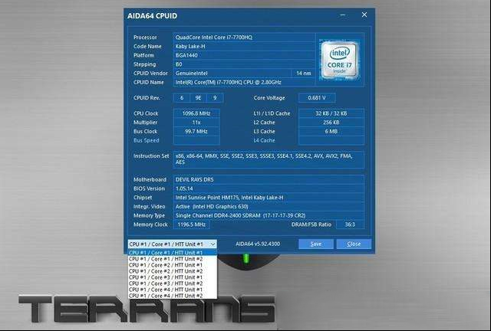Minimize the AIDA64 CPUID window

tap(343, 15)
